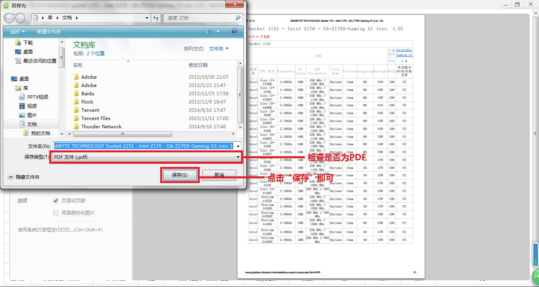Select the Tencent Files folder
The image size is (539, 287).
click(x=96, y=118)
